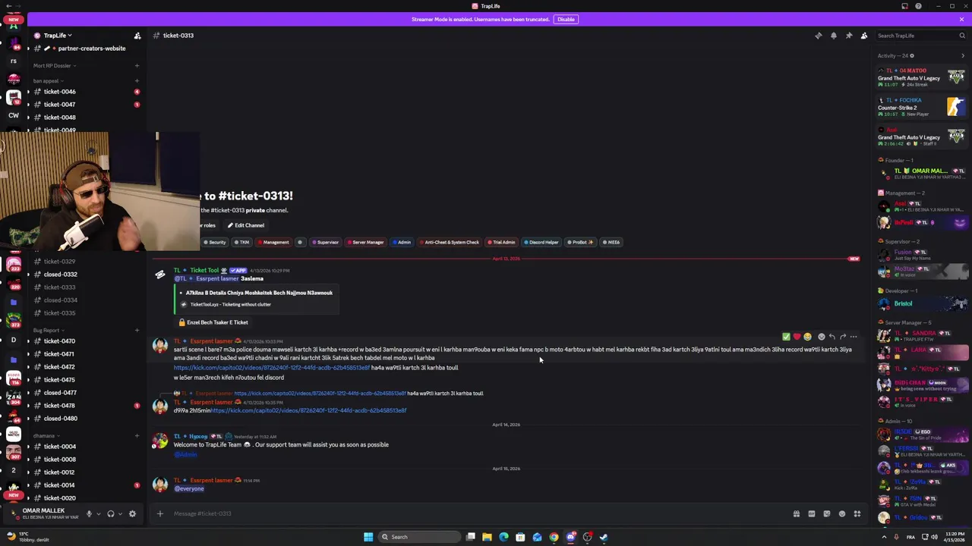Open the add reaction picker on message
This screenshot has width=972, height=546.
821,337
